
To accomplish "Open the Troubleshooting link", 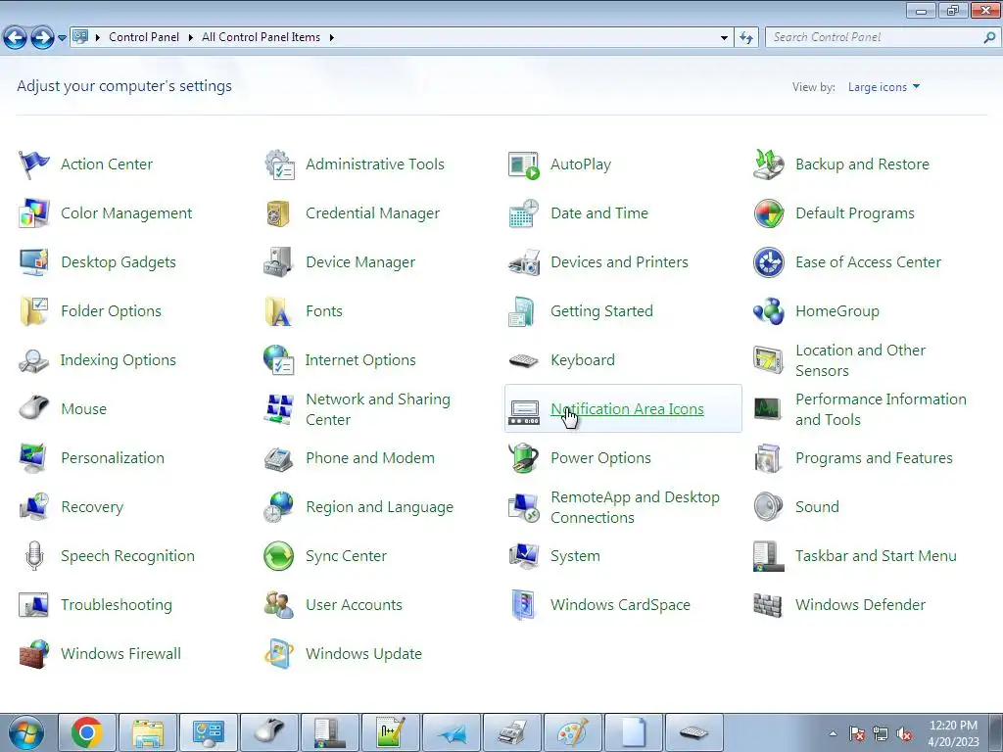I will point(117,605).
